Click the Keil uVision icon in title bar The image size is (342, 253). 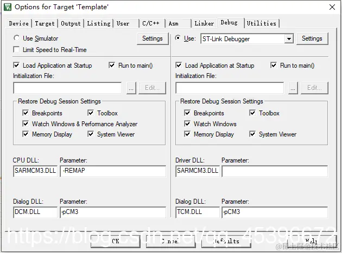pos(8,7)
